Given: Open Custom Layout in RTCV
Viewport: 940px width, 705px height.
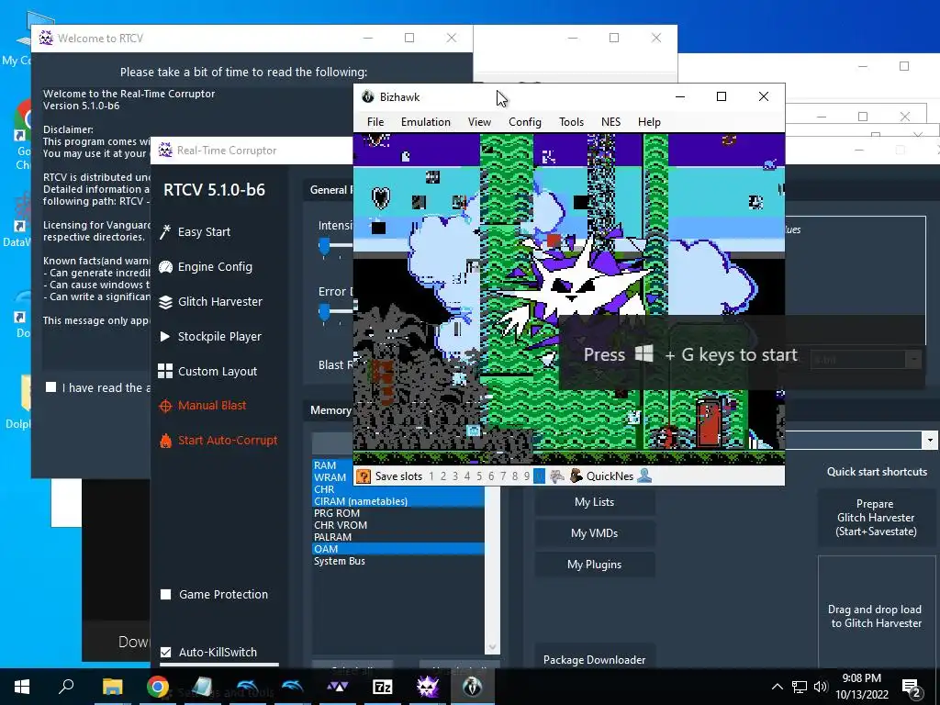Looking at the screenshot, I should pyautogui.click(x=207, y=371).
